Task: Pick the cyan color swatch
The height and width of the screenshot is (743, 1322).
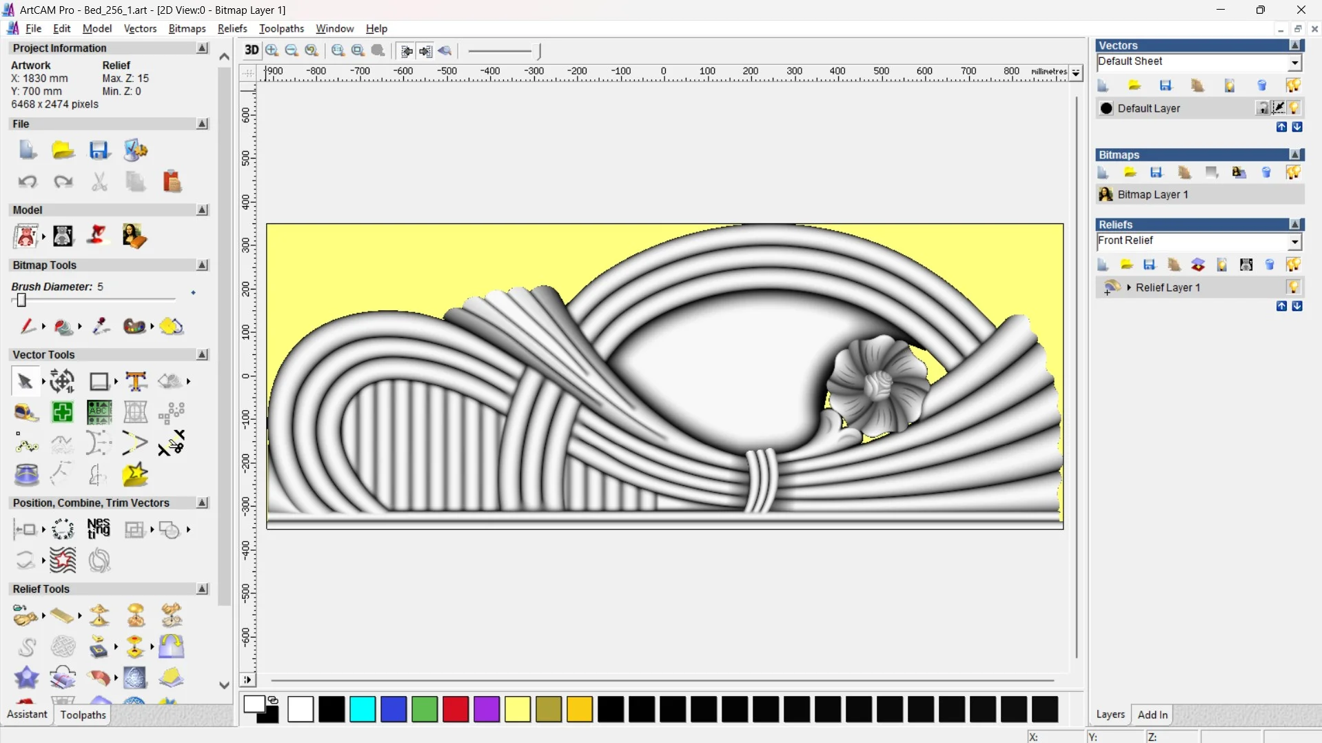Action: click(x=363, y=709)
